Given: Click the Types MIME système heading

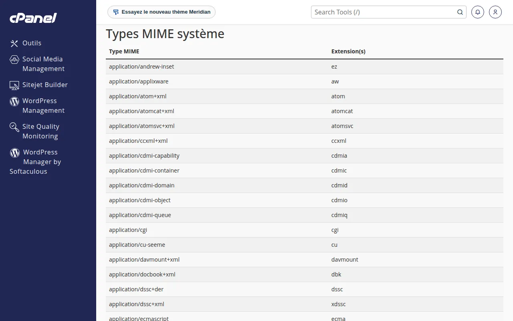Looking at the screenshot, I should pyautogui.click(x=165, y=34).
